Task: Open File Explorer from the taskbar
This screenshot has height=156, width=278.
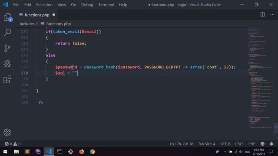Action: coord(17,152)
